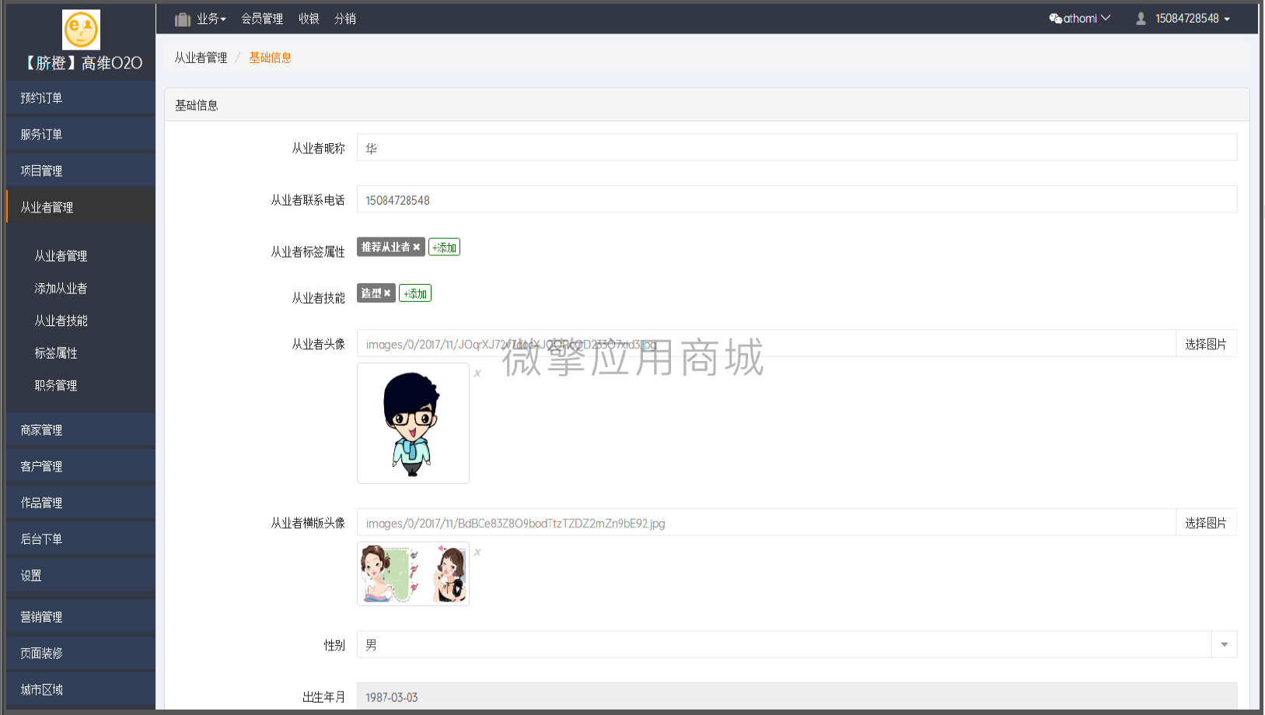Click 选择图片 for 从业者头像

tap(1206, 344)
